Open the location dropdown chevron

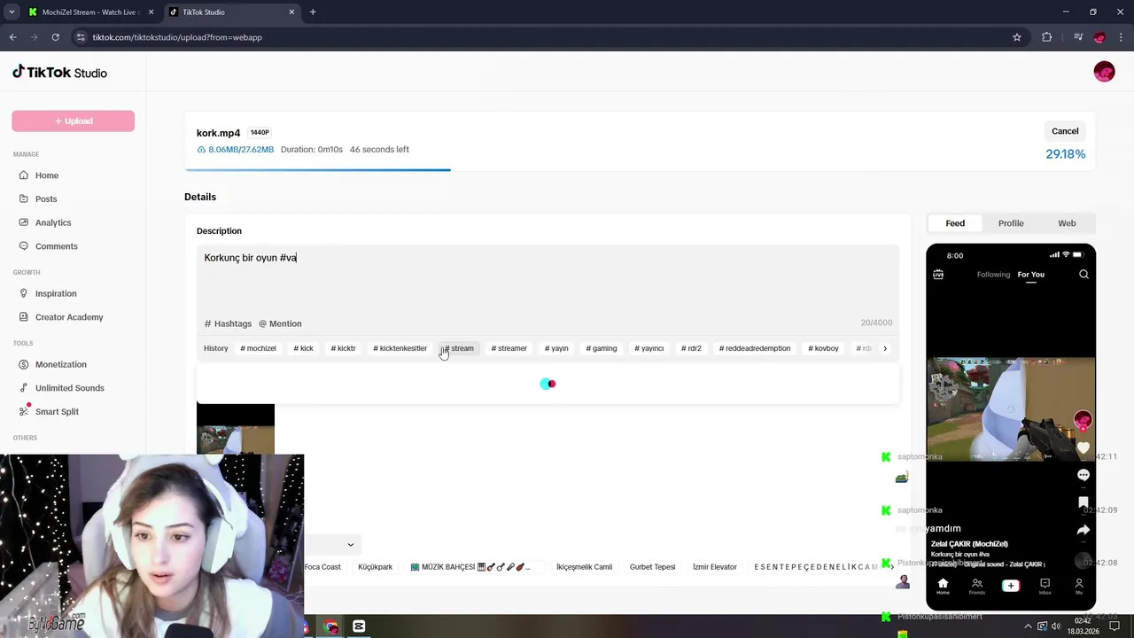click(x=350, y=545)
